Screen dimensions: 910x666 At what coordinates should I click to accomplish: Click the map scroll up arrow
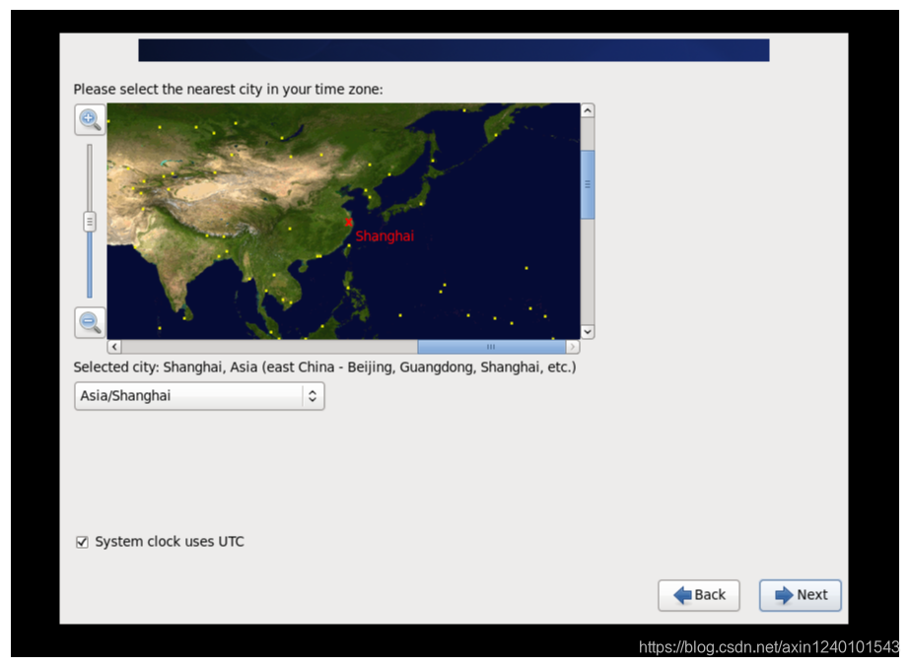(x=588, y=110)
